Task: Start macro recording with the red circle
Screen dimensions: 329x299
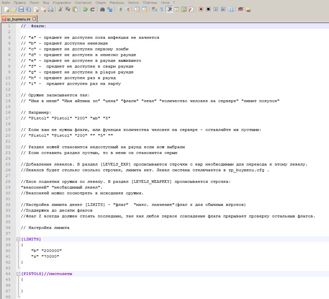Action: click(x=201, y=9)
